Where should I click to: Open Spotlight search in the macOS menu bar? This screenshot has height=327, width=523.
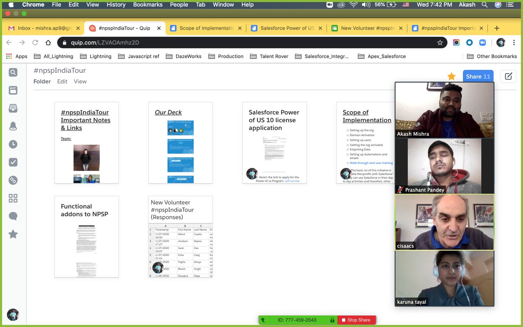(x=484, y=5)
